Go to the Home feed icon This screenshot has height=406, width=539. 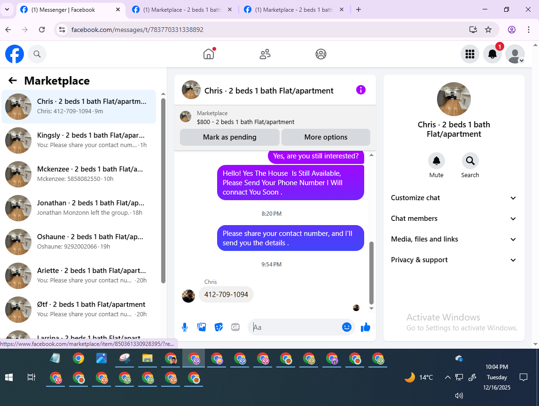209,54
